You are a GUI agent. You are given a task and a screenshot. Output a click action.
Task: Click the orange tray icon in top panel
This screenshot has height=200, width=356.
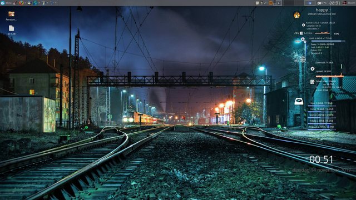pyautogui.click(x=271, y=3)
